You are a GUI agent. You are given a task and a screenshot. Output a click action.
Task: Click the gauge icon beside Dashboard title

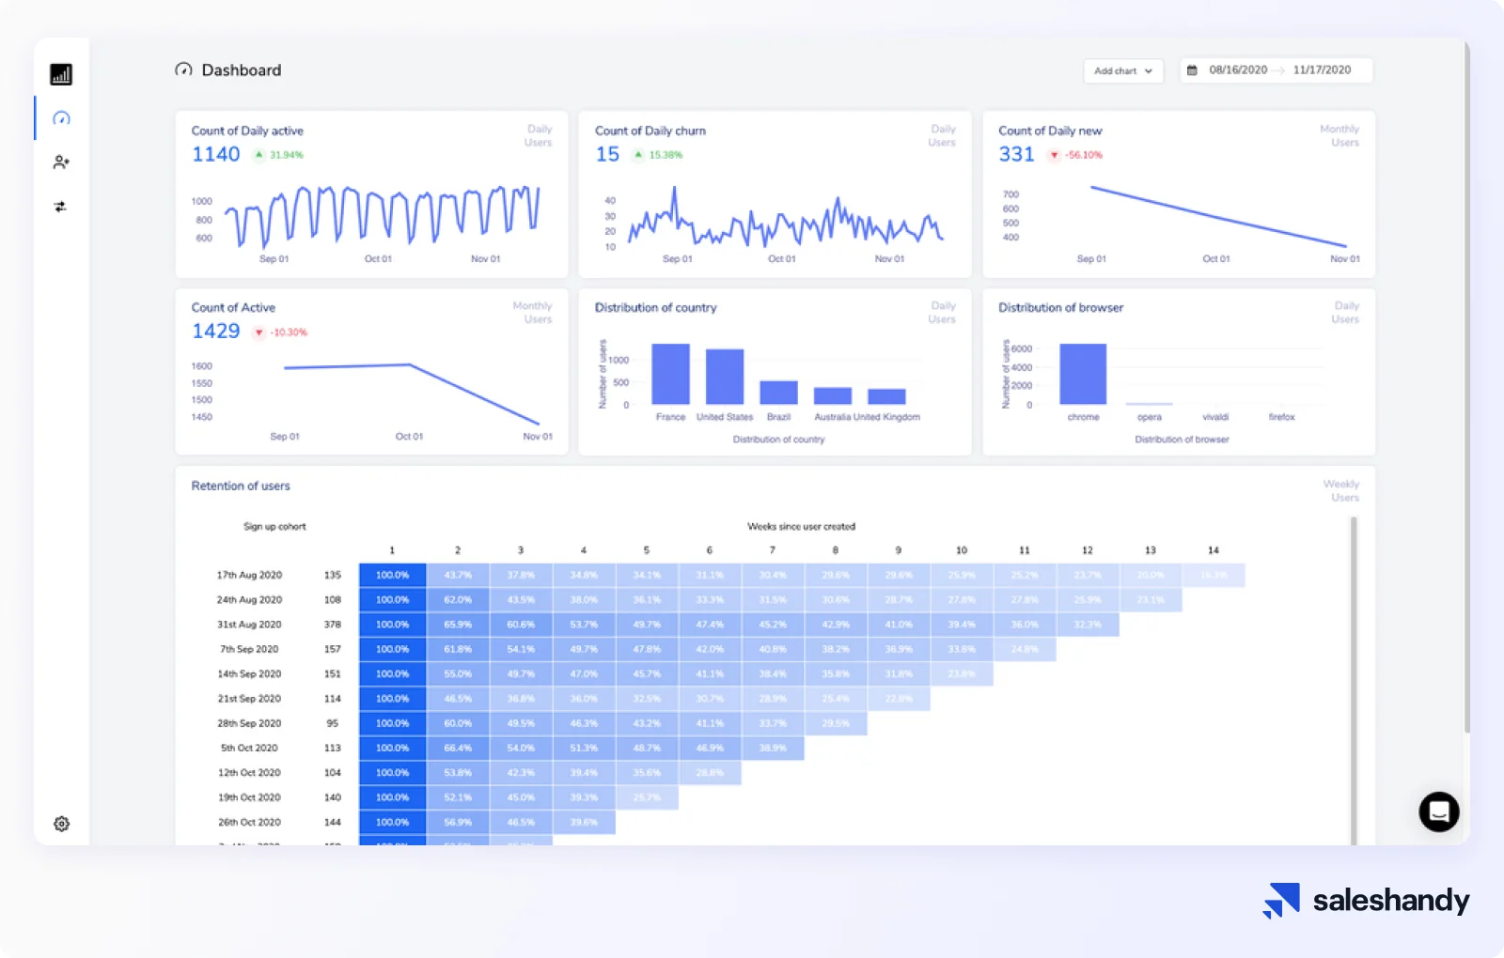tap(183, 70)
